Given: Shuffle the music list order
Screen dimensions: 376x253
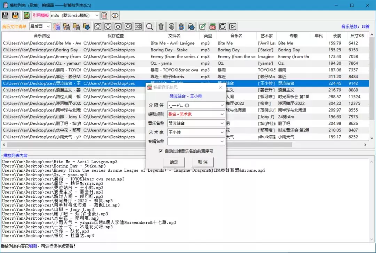Looking at the screenshot, I should pos(138,26).
